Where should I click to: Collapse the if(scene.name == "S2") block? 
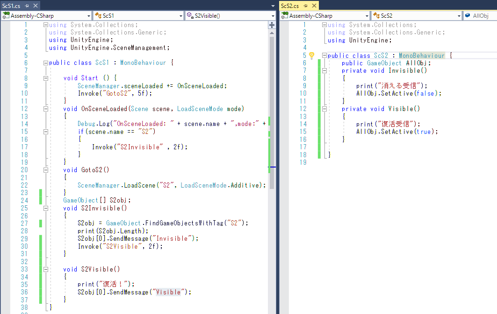46,132
